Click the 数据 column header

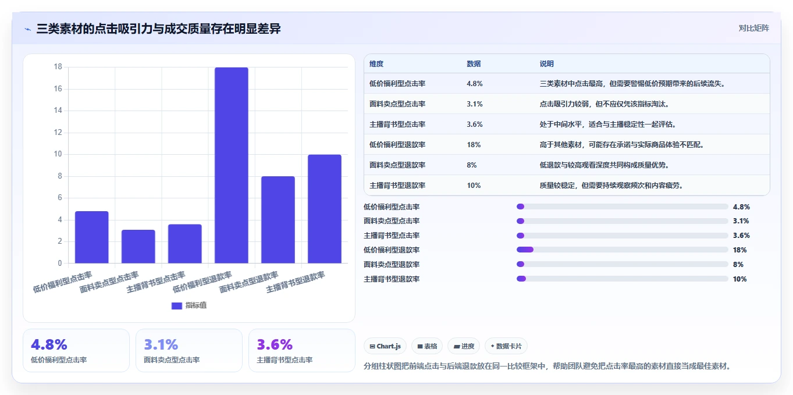(474, 64)
